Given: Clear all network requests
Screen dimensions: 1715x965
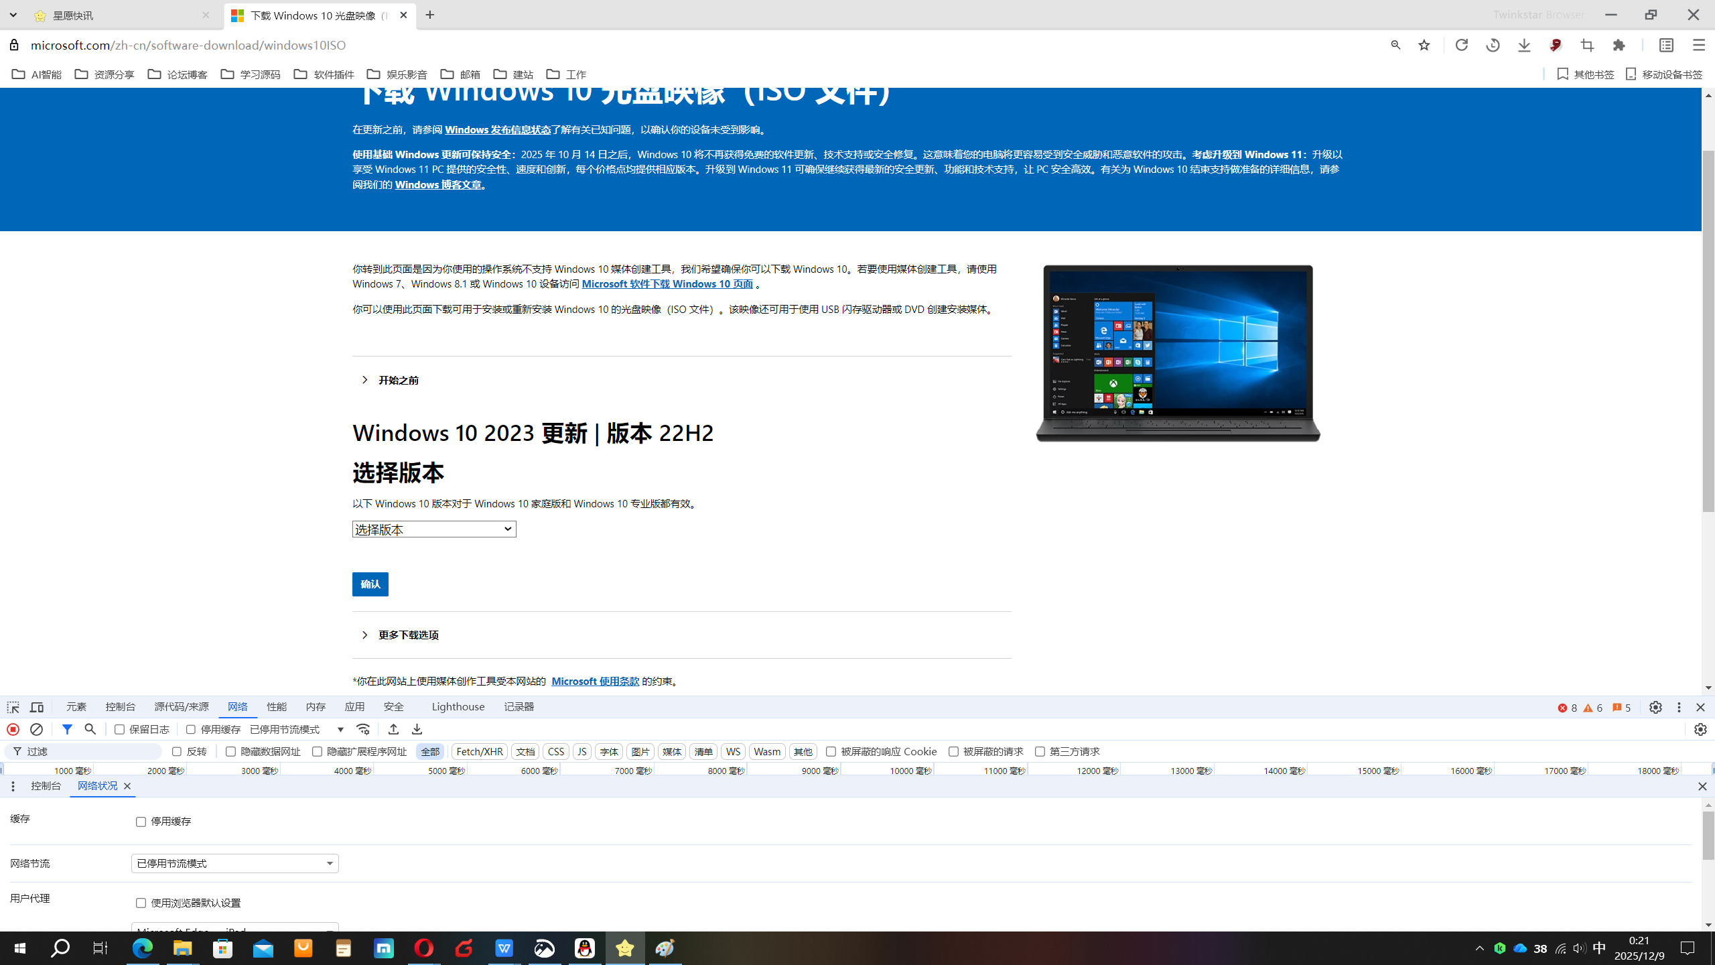Looking at the screenshot, I should pyautogui.click(x=37, y=729).
